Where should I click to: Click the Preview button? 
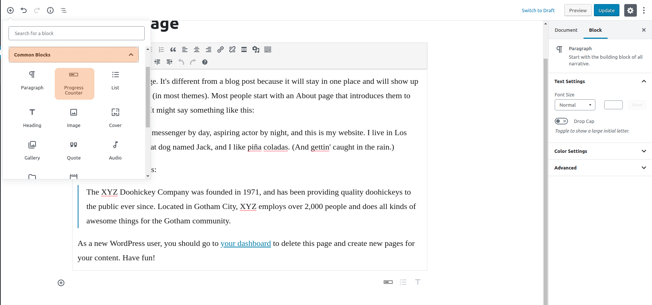(x=578, y=10)
